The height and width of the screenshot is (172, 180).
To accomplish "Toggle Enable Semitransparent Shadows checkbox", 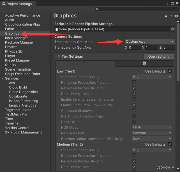I will click(134, 99).
